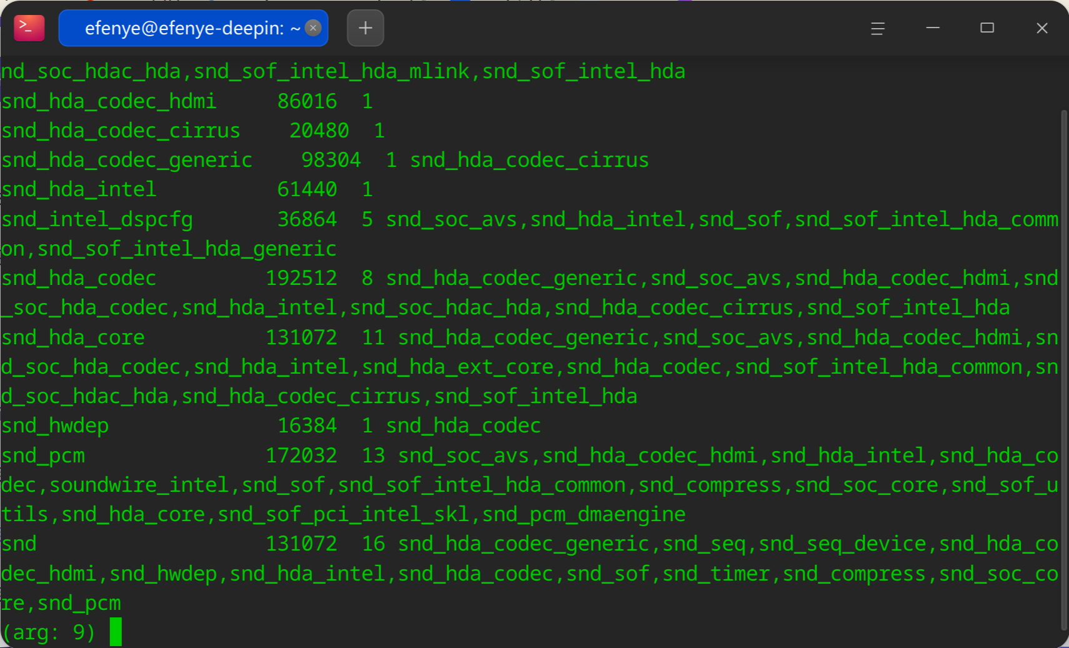Screen dimensions: 1069x648
Task: Click the size value 16384
Action: 307,426
